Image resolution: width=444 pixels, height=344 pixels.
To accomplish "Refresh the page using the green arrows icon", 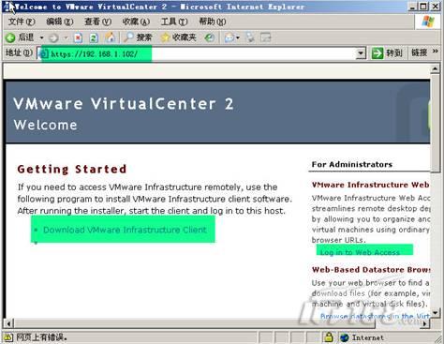I will point(94,37).
